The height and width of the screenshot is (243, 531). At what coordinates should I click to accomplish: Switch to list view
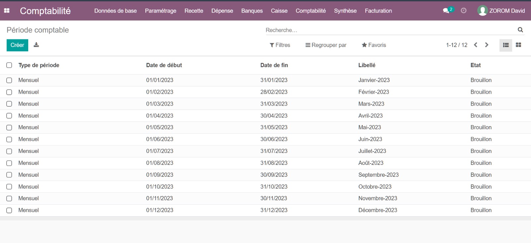click(505, 45)
